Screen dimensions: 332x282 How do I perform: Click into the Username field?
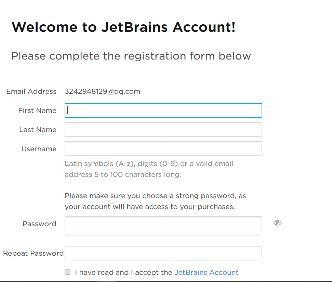coord(163,149)
